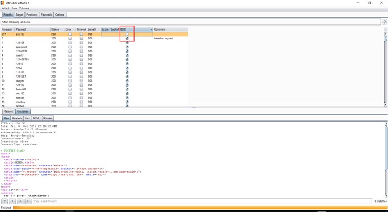The image size is (388, 212).
Task: Sort by the Request column header
Action: (8, 29)
